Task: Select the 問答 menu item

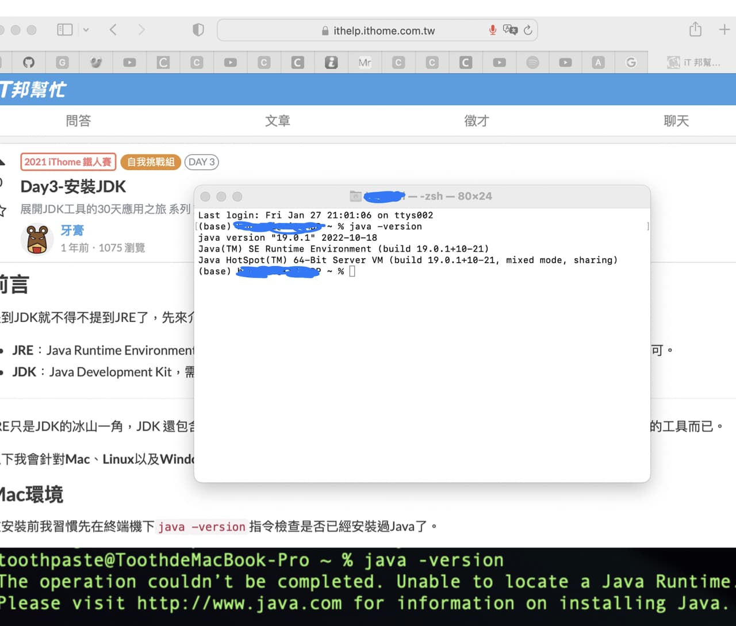Action: (78, 121)
